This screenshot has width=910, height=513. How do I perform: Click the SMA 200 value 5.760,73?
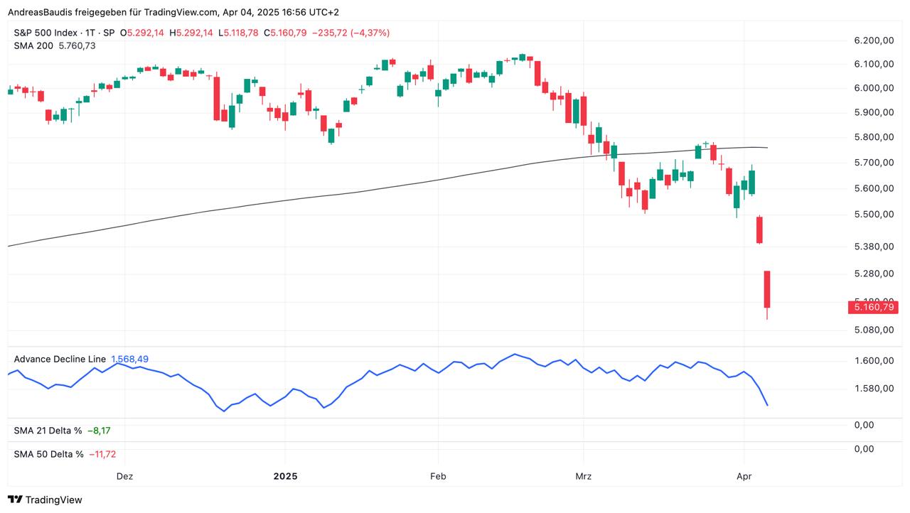pyautogui.click(x=77, y=45)
